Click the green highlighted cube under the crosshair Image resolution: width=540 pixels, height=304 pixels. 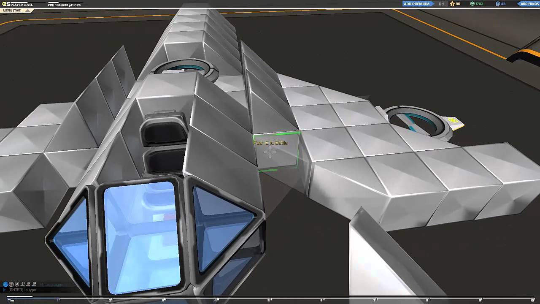[x=277, y=152]
